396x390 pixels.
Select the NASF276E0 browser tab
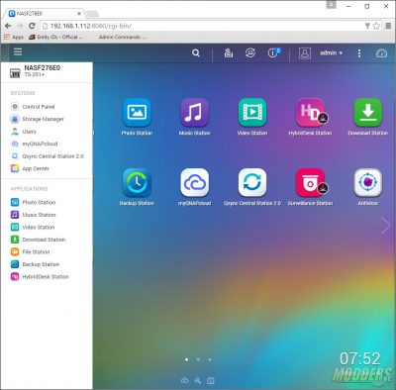pos(45,14)
